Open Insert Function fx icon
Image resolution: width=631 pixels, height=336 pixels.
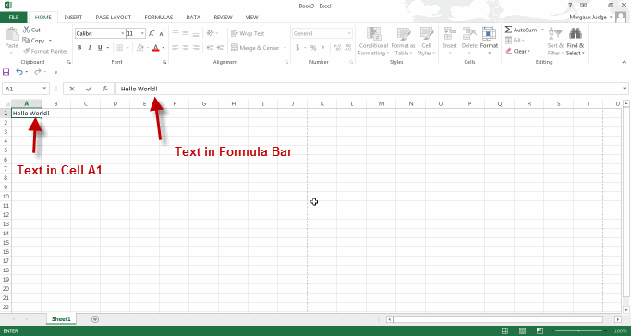pos(105,89)
